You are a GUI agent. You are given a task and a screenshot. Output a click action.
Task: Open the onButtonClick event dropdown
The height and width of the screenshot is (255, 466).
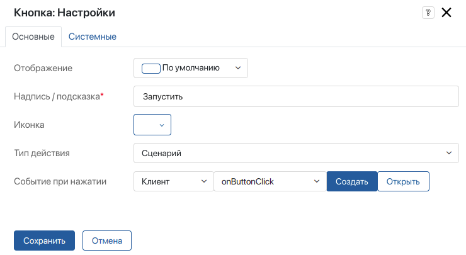click(x=270, y=181)
